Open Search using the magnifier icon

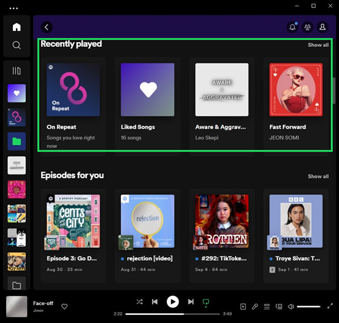[x=17, y=45]
